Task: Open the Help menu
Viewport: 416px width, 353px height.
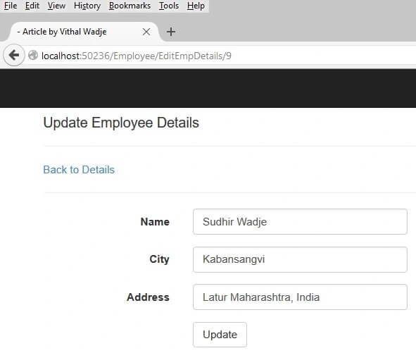Action: click(196, 6)
